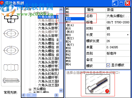The width and height of the screenshot is (132, 98).
Task: Click the tree horizontal scrollbar thumb
Action: pyautogui.click(x=32, y=95)
